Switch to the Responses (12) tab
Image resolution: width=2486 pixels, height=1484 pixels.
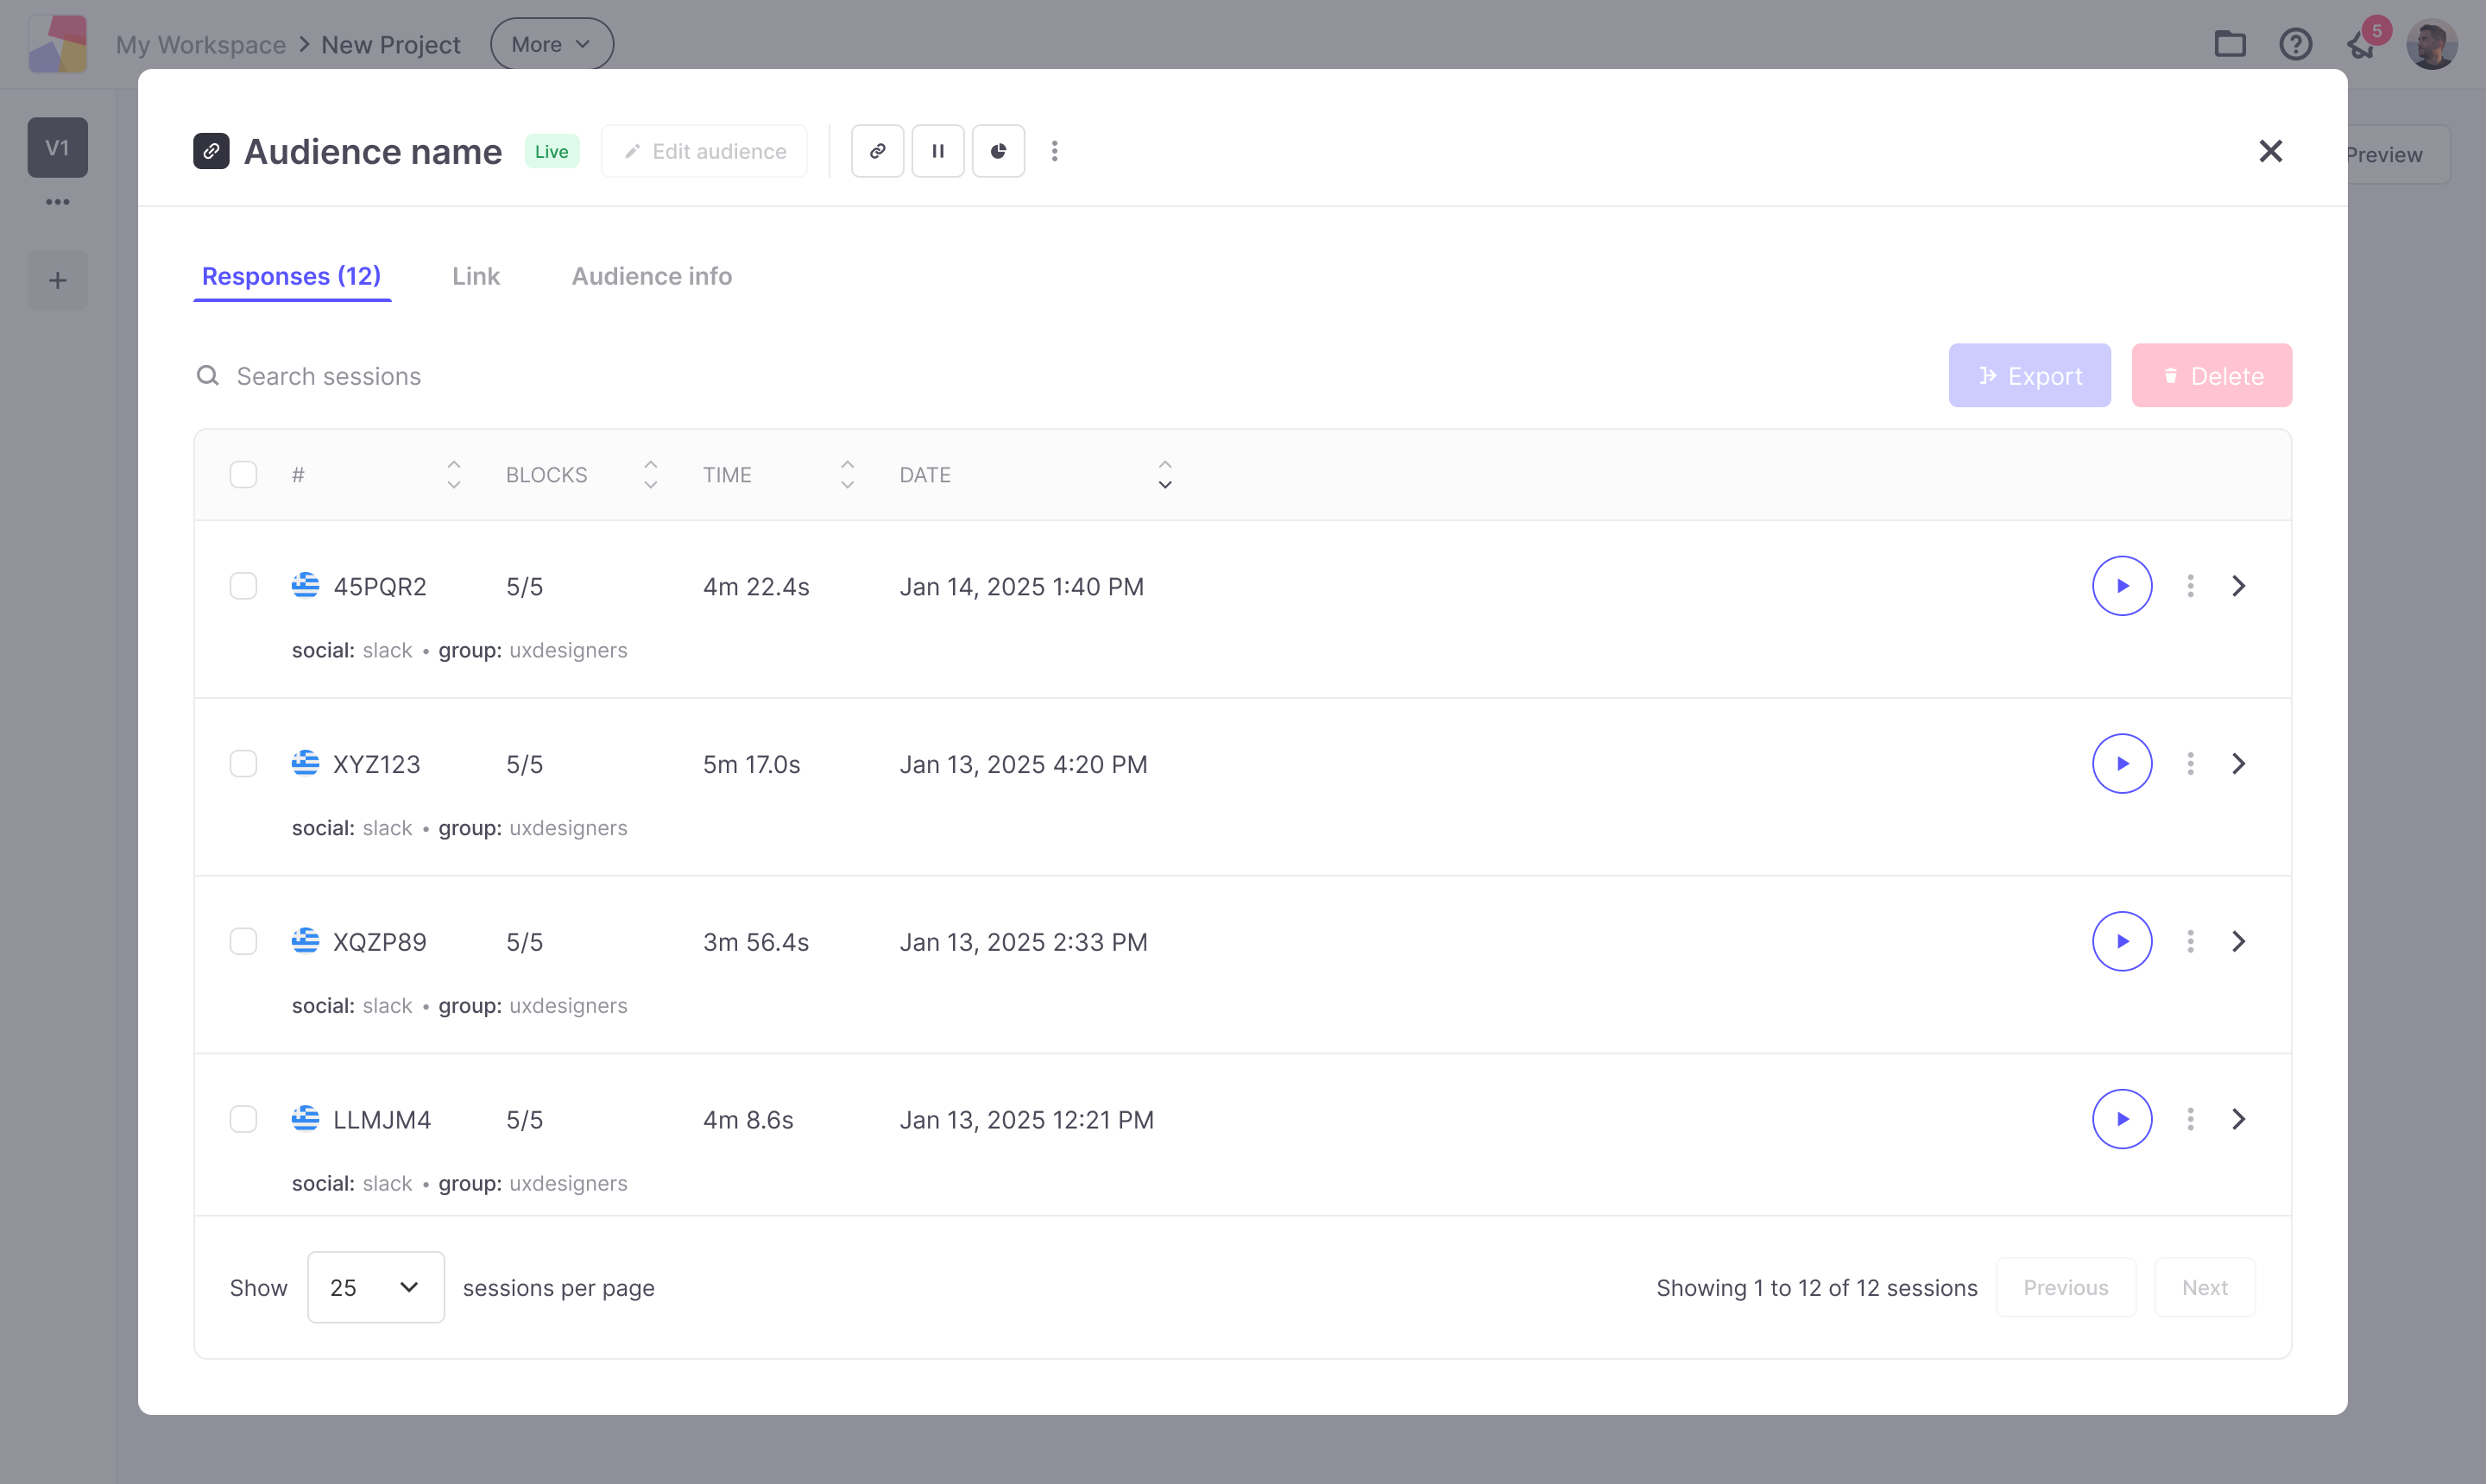coord(291,277)
